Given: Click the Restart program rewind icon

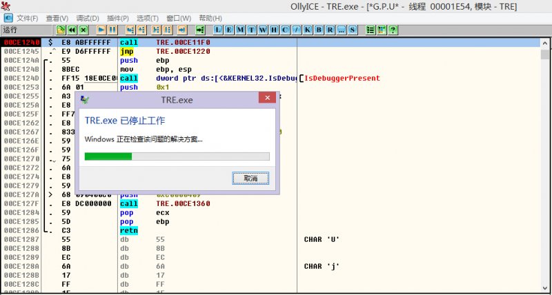Looking at the screenshot, I should [x=72, y=30].
